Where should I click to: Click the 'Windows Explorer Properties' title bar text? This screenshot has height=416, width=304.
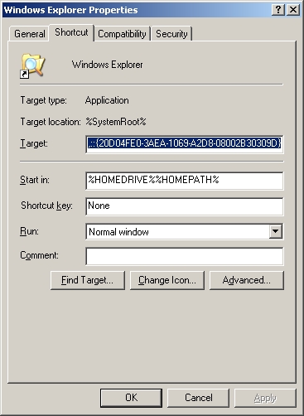[x=70, y=10]
